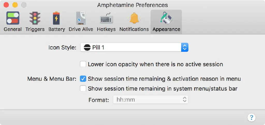Screen dimensions: 265x125
Task: Click the Drive Alive label
Action: click(81, 29)
